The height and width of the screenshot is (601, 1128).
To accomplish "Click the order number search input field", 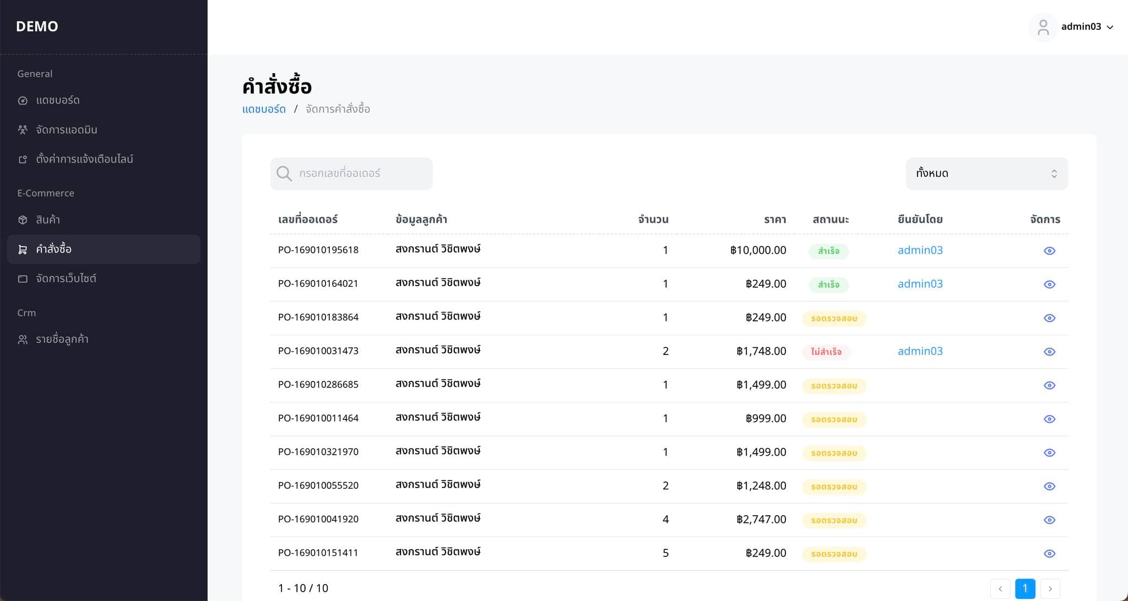I will click(361, 174).
